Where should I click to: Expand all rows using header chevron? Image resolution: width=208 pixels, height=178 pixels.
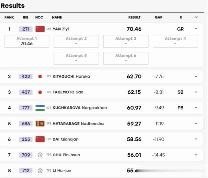196,17
